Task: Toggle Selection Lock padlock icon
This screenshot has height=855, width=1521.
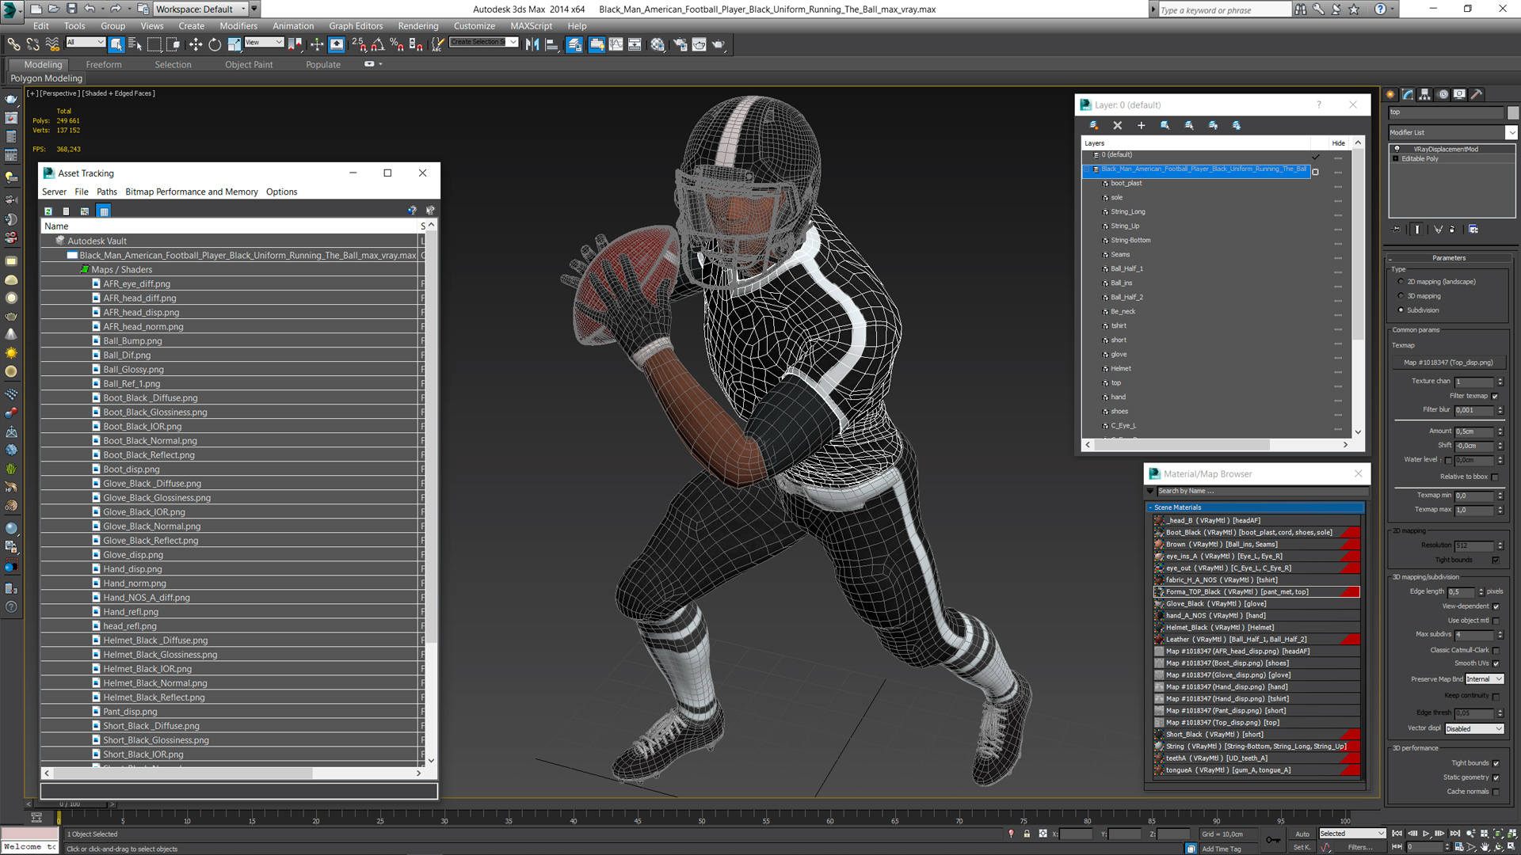Action: tap(1027, 834)
